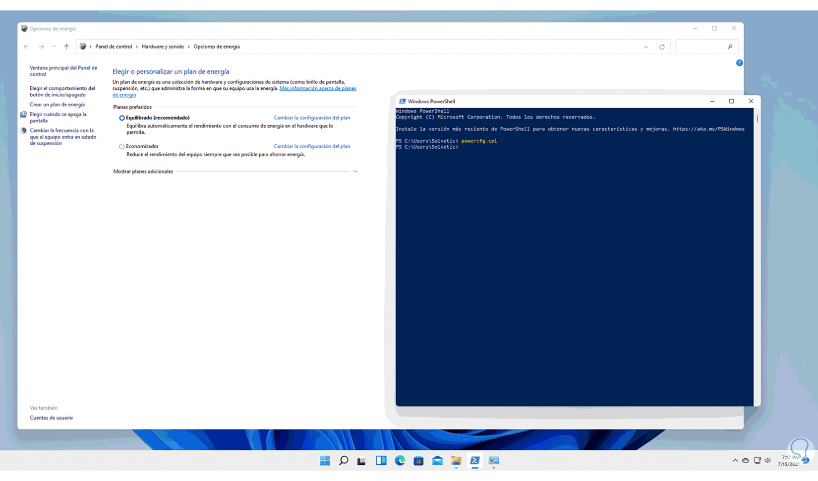818x481 pixels.
Task: Click 'Opciones de energía' breadcrumb
Action: pyautogui.click(x=217, y=47)
